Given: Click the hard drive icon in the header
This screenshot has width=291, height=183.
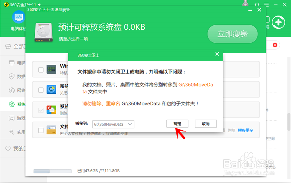Looking at the screenshot, I should tap(44, 32).
